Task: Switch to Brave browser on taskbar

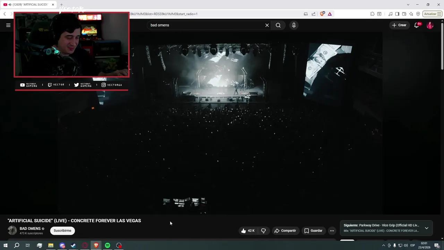Action: click(x=96, y=245)
